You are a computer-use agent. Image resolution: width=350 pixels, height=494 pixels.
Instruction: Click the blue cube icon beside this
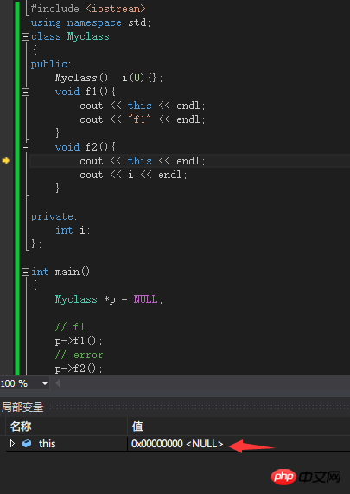[x=27, y=444]
